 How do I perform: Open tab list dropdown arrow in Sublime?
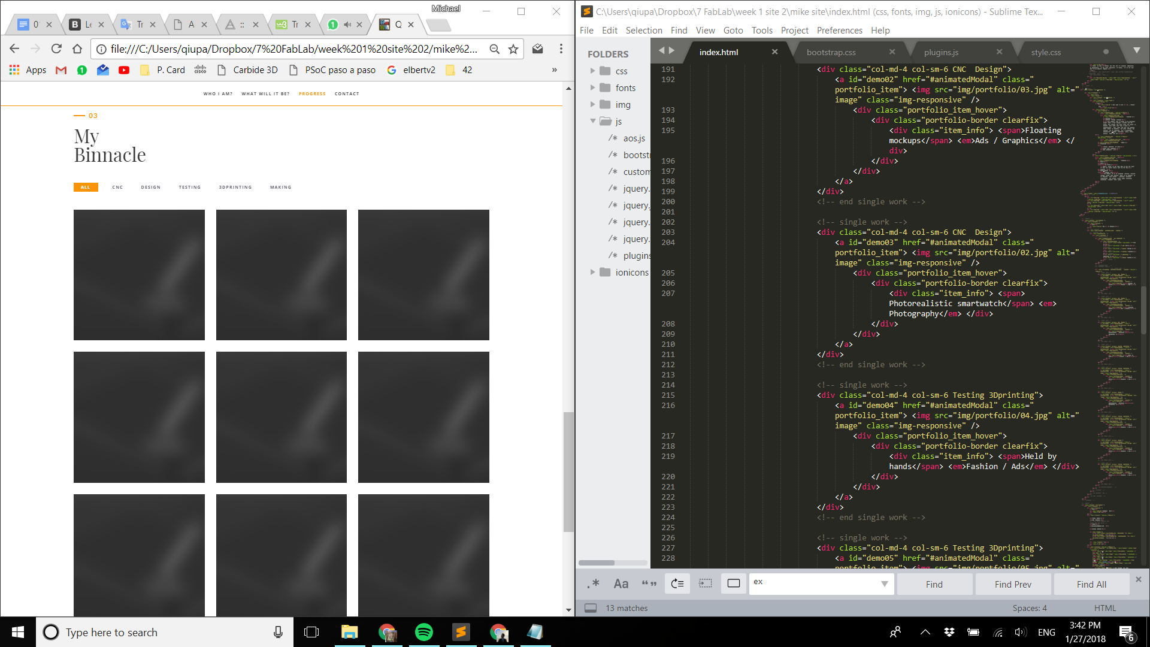[1136, 51]
